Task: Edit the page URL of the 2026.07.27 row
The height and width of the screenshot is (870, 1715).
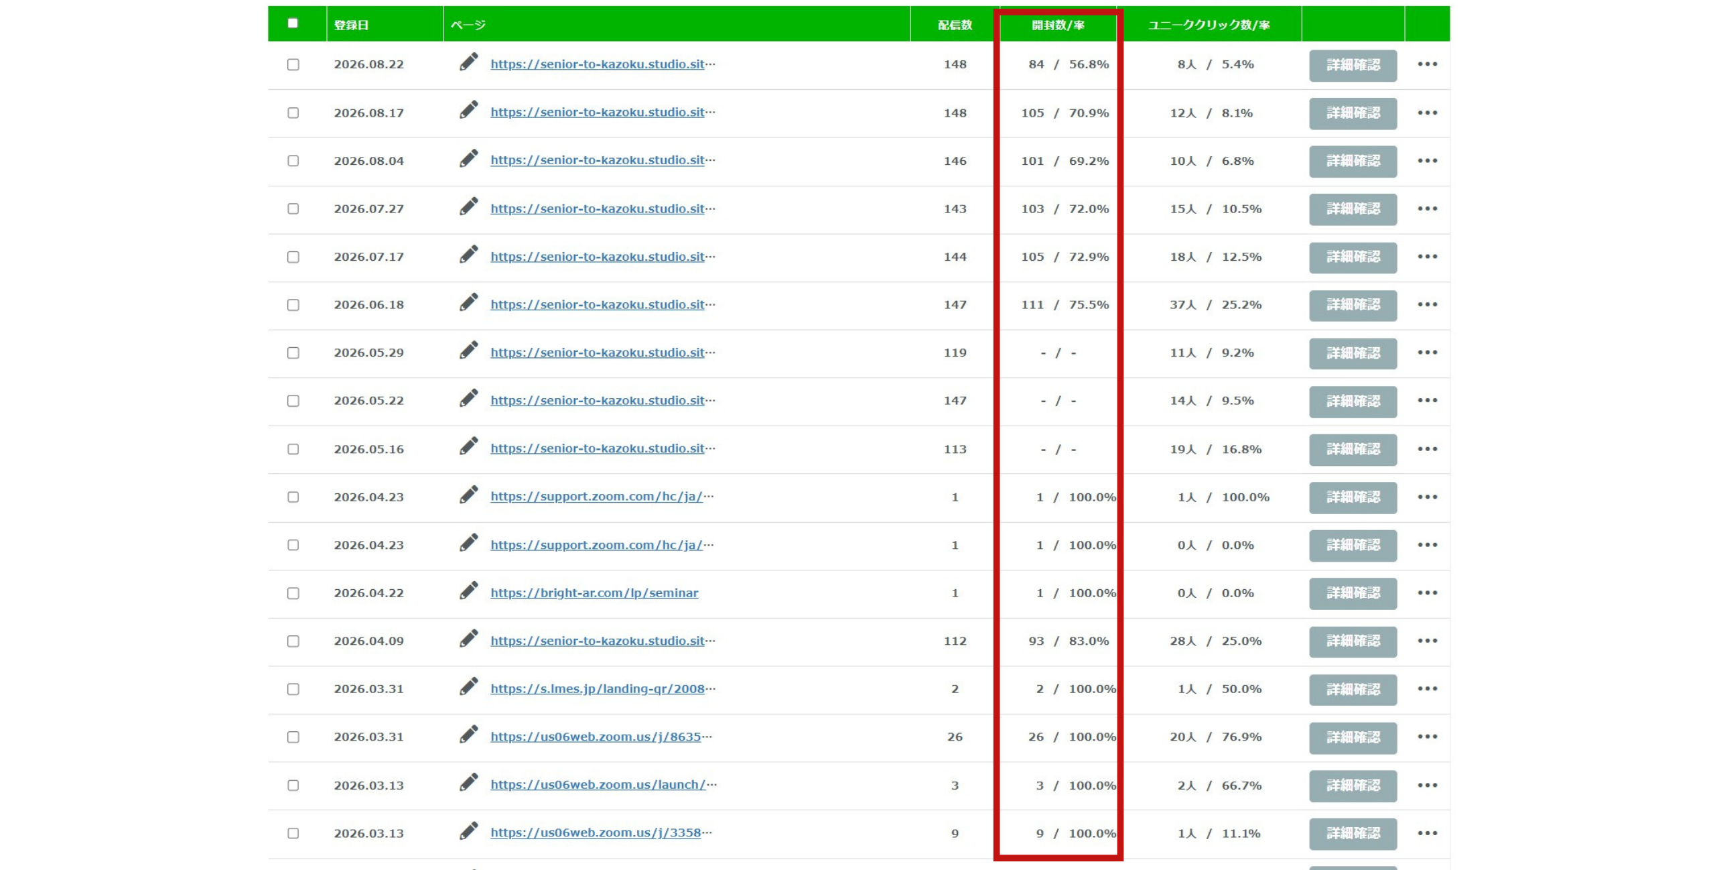Action: click(x=468, y=207)
